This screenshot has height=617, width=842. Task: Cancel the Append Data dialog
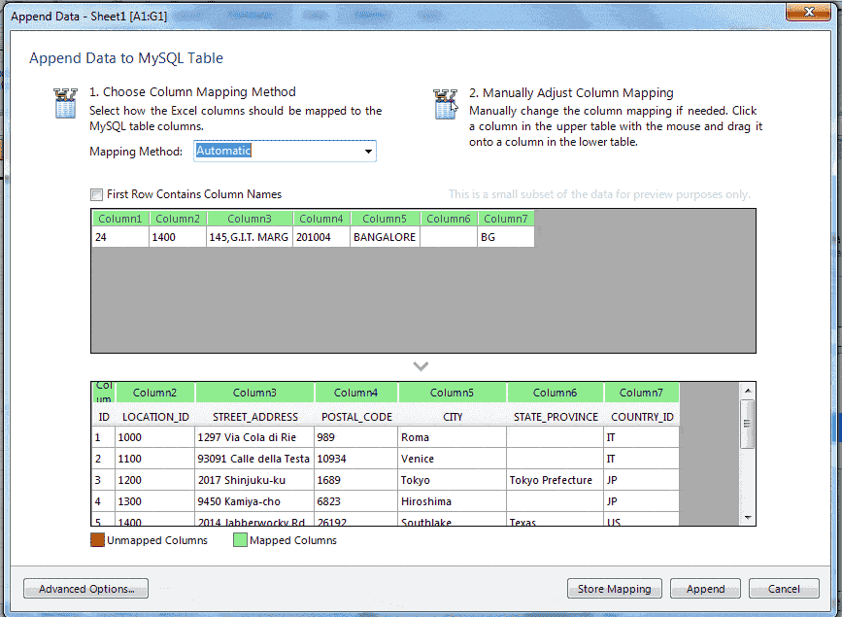(x=783, y=588)
